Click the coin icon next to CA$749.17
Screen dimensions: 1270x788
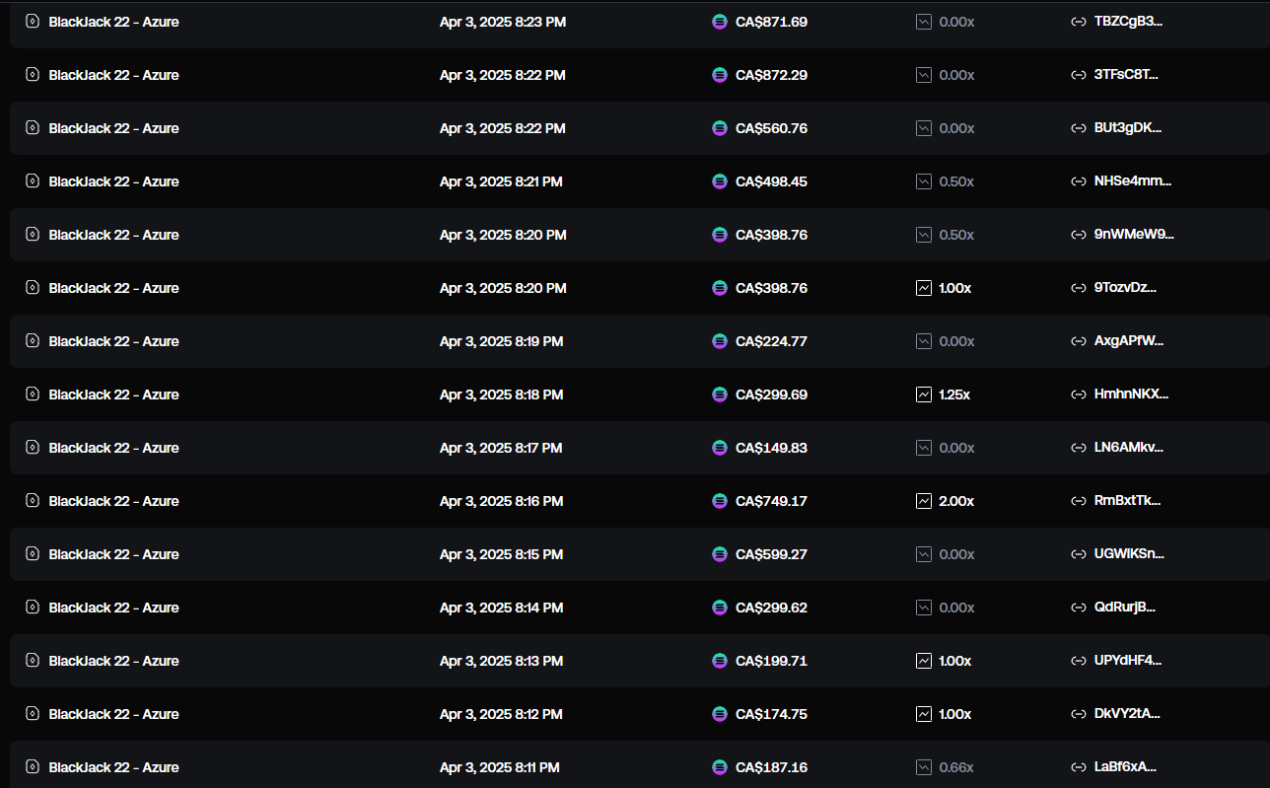(720, 501)
